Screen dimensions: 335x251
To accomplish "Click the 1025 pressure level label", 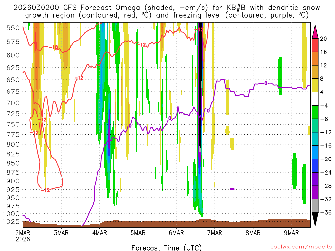I will pos(11,221).
